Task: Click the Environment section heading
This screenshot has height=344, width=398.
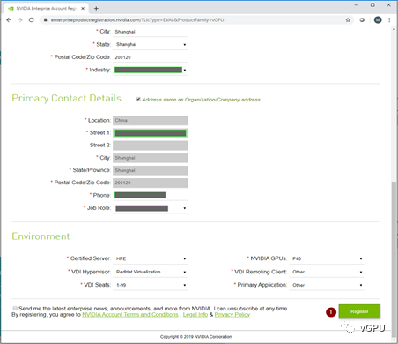Action: 41,236
